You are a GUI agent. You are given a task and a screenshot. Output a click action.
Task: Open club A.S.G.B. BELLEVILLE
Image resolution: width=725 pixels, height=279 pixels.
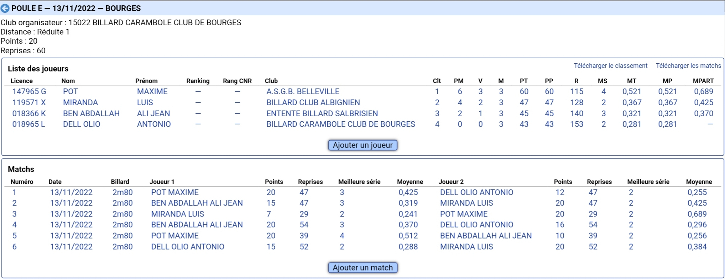(303, 91)
